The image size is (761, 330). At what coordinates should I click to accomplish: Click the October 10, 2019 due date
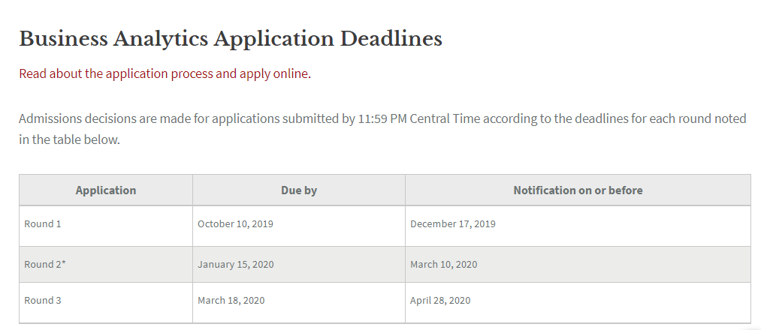click(x=235, y=223)
